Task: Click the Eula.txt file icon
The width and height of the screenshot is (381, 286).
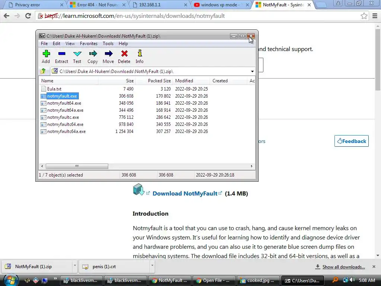Action: pos(44,89)
